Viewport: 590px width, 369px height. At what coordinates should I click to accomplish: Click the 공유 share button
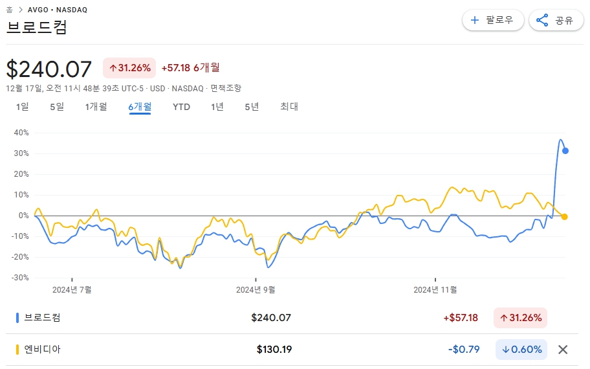point(556,20)
